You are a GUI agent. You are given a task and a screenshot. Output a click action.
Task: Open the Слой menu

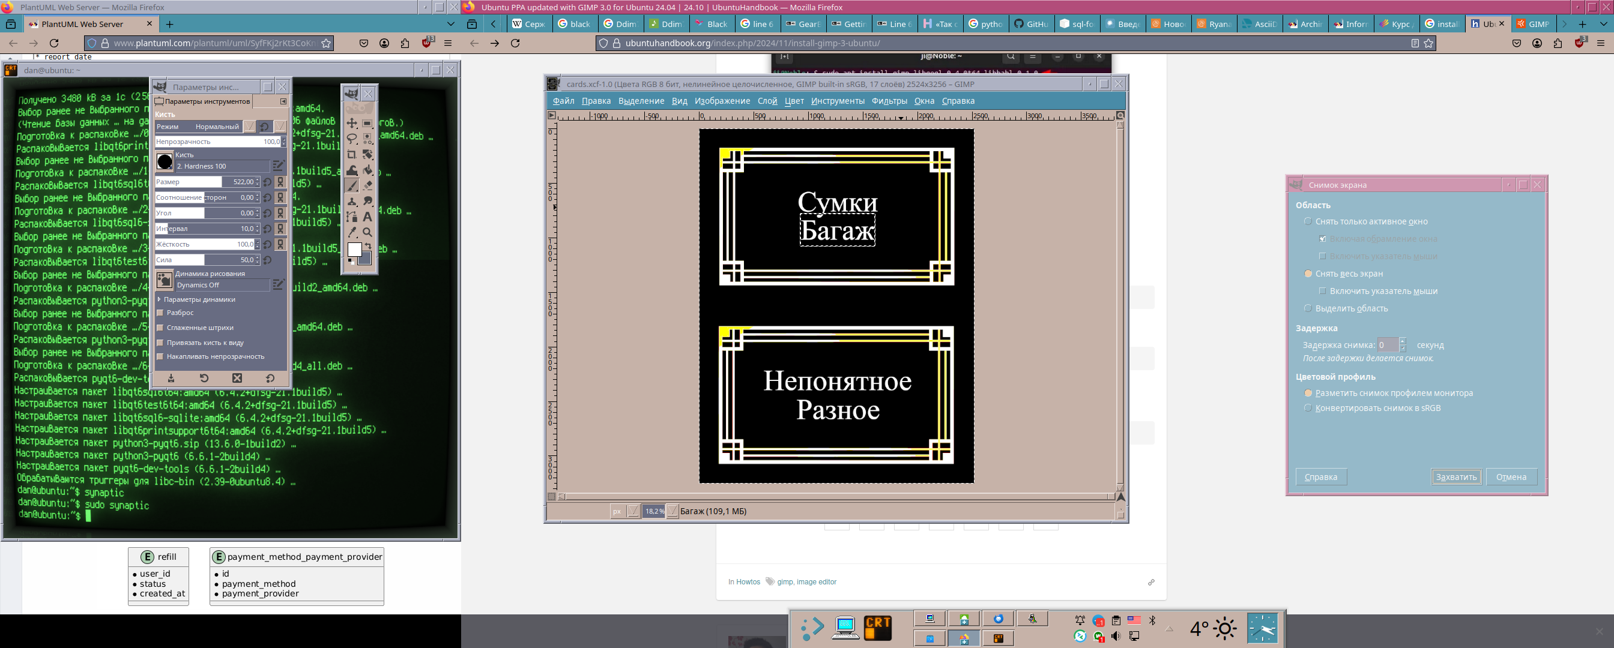point(767,101)
